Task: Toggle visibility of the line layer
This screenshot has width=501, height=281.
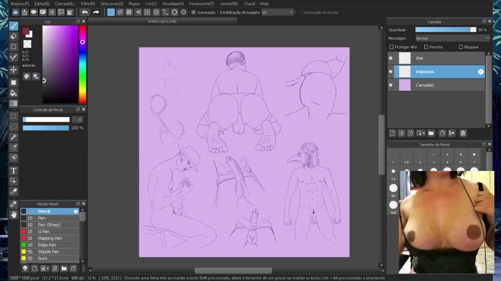Action: pyautogui.click(x=390, y=58)
